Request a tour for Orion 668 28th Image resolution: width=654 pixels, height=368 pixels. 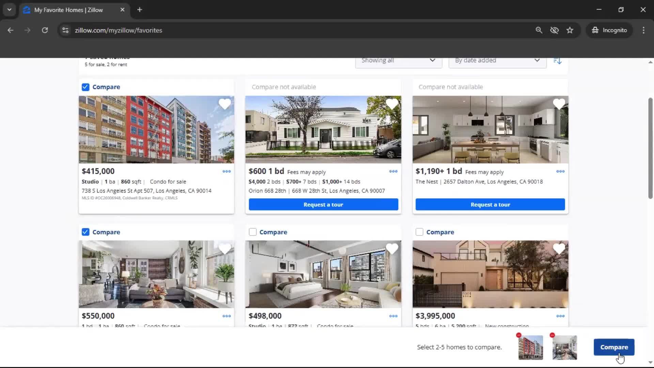pos(323,204)
